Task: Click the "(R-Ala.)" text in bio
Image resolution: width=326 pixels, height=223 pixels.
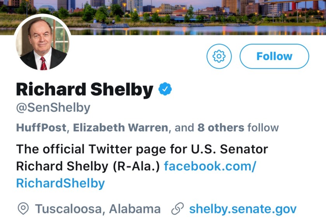Action: tap(136, 166)
